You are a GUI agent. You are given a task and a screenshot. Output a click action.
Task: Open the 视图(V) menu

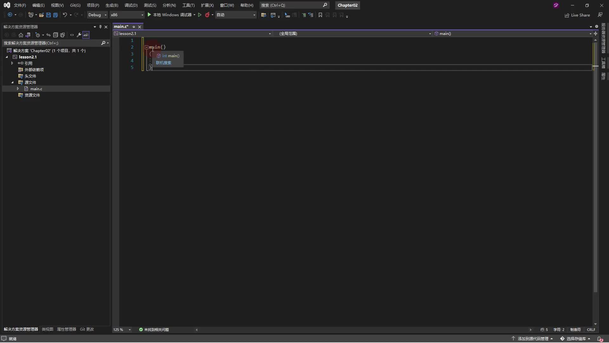click(57, 5)
